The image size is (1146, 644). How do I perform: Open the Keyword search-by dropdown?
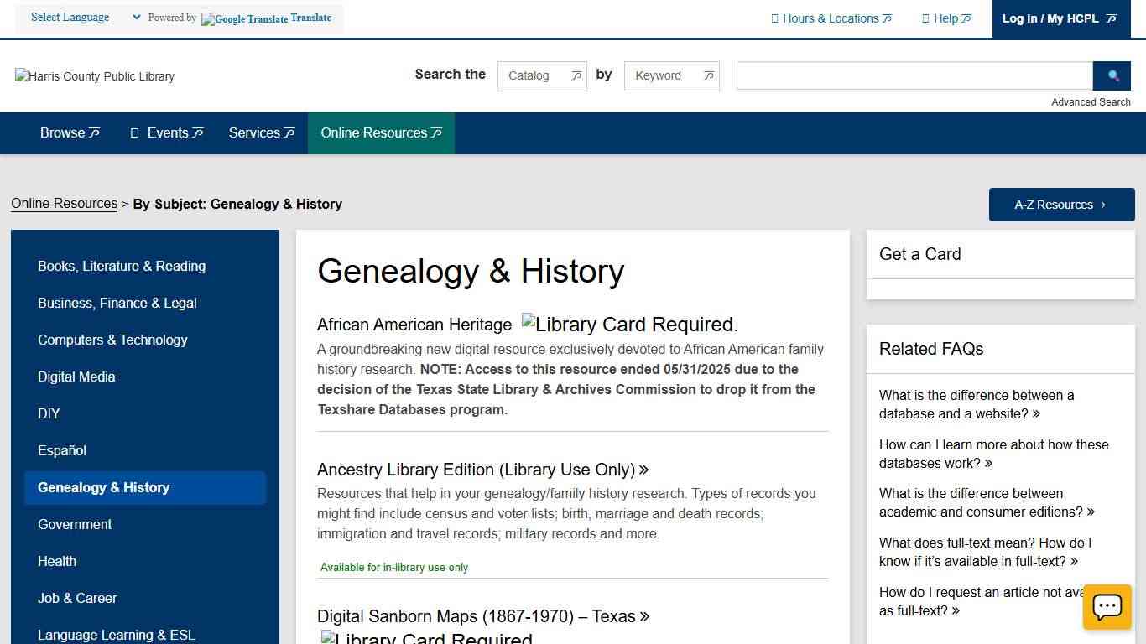point(671,75)
